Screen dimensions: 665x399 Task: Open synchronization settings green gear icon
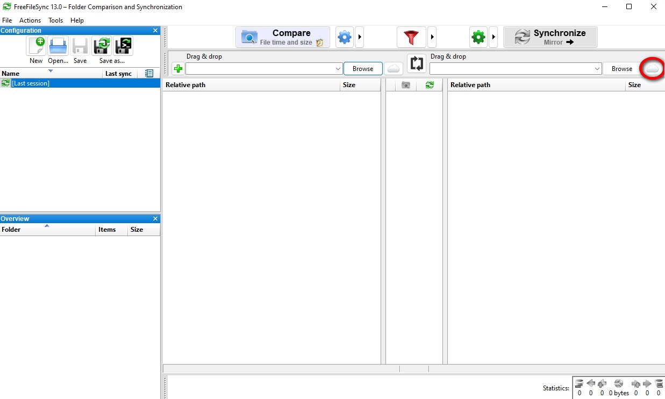coord(478,38)
